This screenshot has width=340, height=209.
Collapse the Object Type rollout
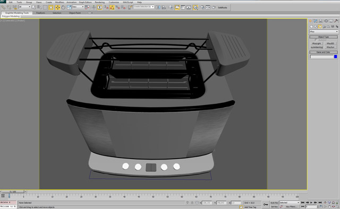(x=324, y=37)
